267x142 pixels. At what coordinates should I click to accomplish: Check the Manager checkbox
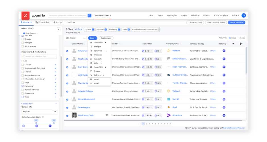22,43
